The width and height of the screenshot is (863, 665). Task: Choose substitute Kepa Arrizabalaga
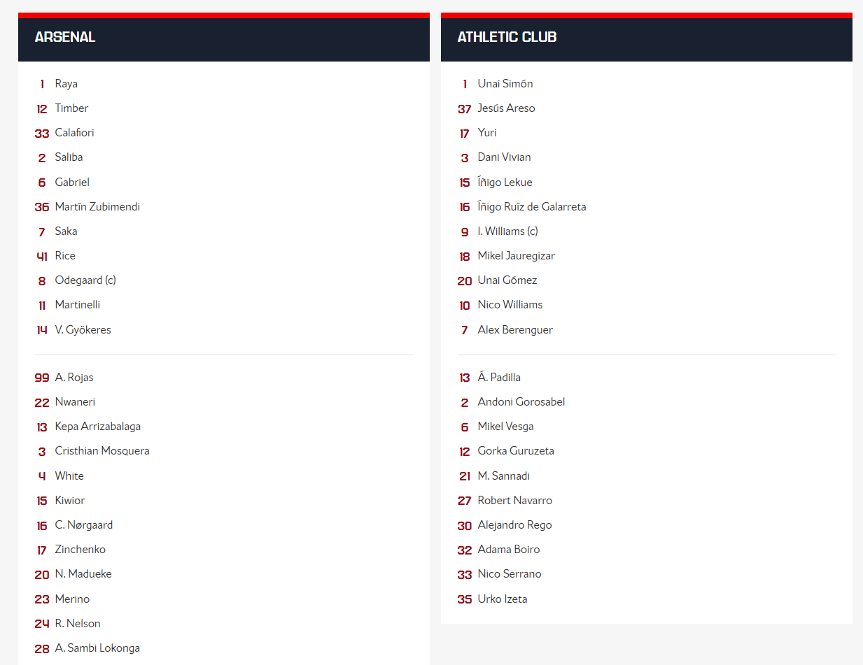(x=98, y=427)
